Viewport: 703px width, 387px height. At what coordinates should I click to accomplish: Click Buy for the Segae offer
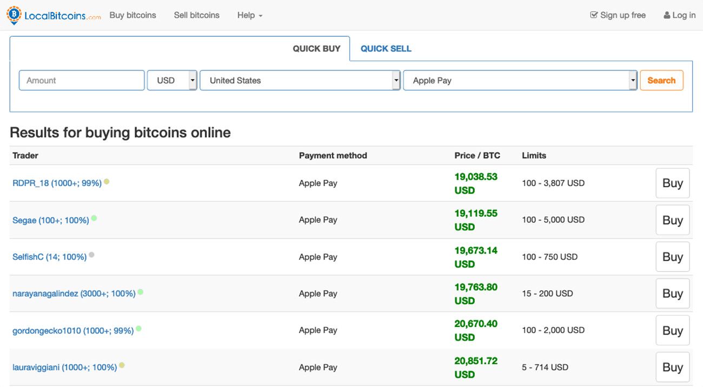[x=673, y=220]
